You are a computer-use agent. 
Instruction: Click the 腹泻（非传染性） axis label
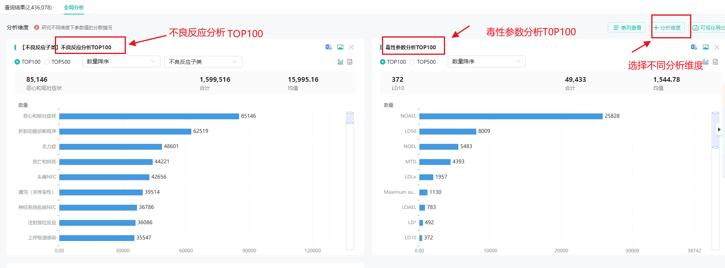pos(37,192)
